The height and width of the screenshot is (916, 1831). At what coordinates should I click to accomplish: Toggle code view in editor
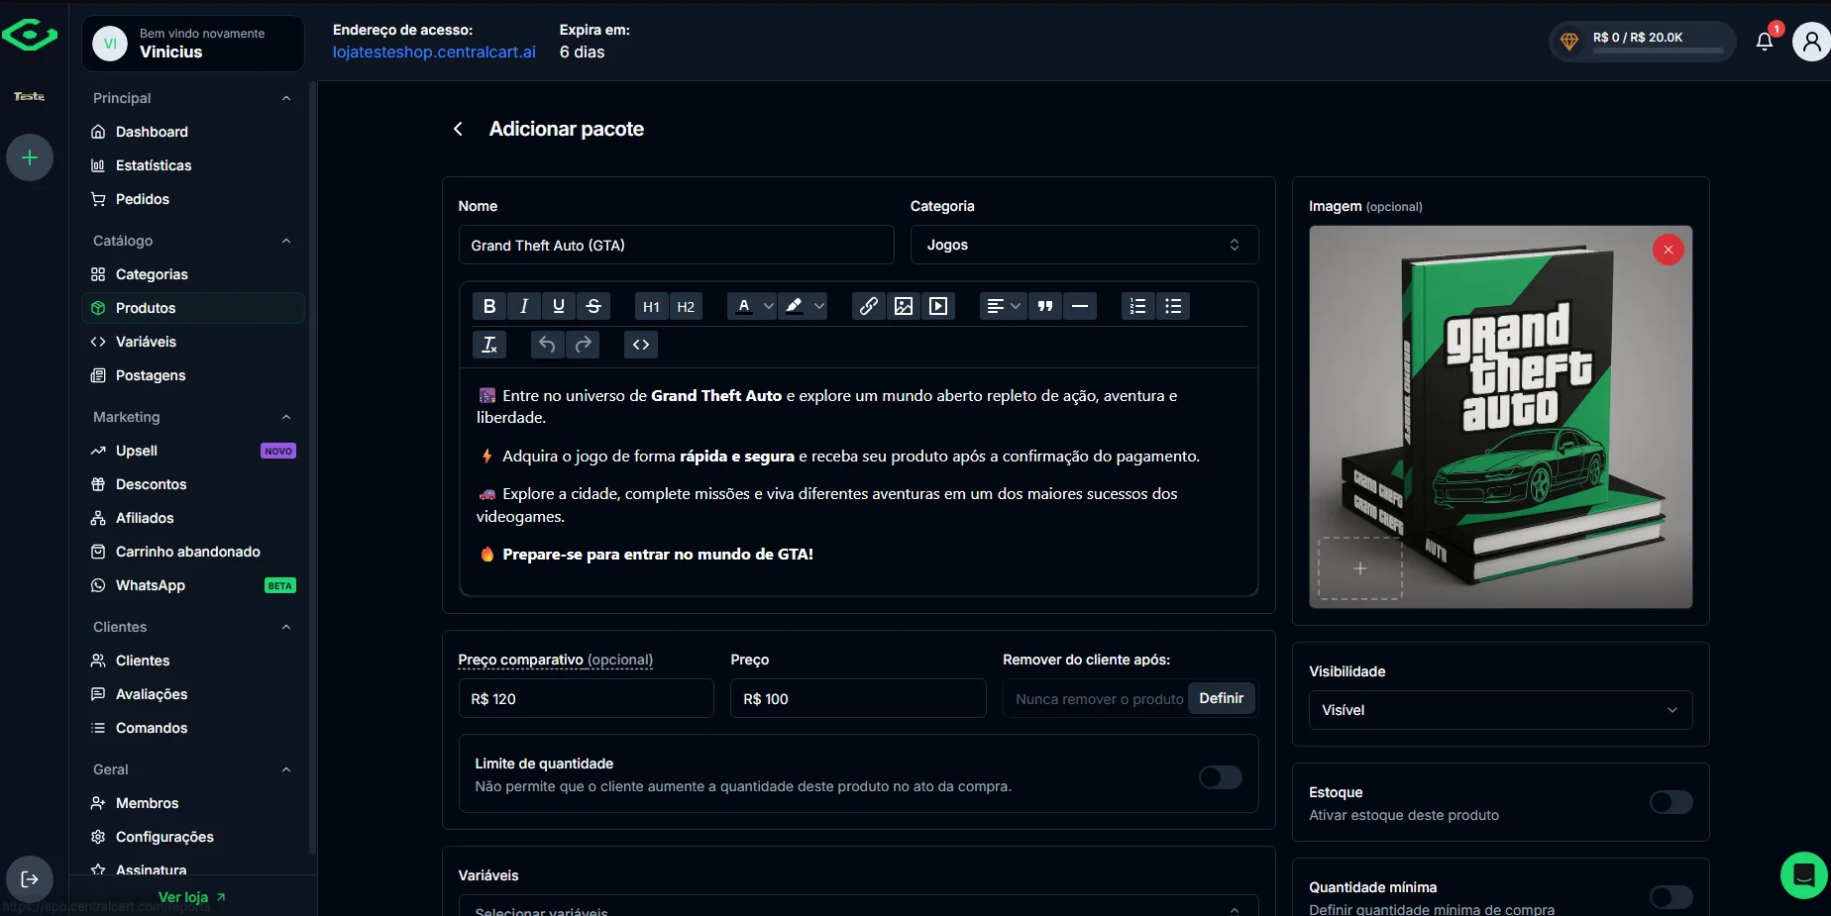[x=641, y=345]
